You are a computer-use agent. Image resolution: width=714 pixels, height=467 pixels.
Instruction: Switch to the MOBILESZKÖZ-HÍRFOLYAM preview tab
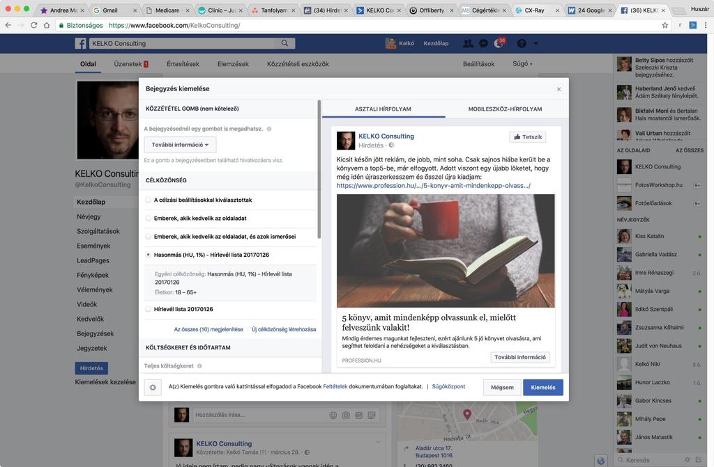(505, 109)
